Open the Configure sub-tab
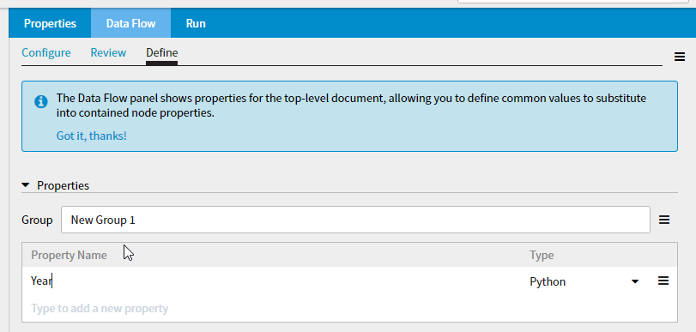The image size is (696, 332). [46, 53]
